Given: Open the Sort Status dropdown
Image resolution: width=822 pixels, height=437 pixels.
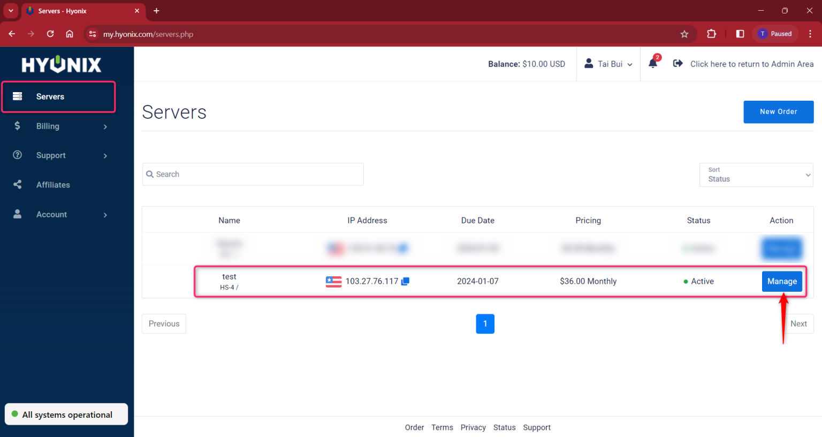Looking at the screenshot, I should click(x=756, y=175).
